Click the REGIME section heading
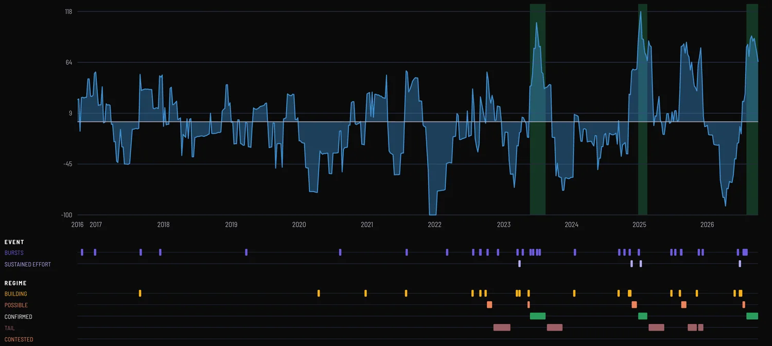 coord(15,283)
